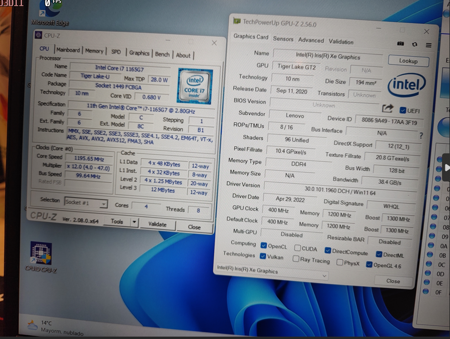Open the CPUID CPU-Z desktop shortcut
Image resolution: width=450 pixels, height=339 pixels.
pos(41,257)
